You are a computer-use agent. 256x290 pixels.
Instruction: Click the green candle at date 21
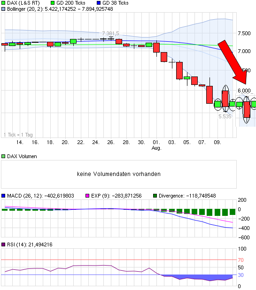pyautogui.click(x=73, y=41)
